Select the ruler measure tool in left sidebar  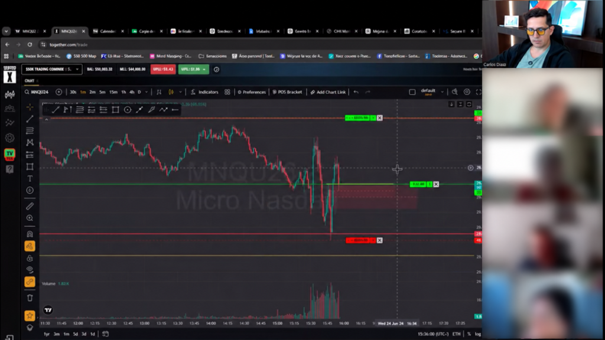30,206
